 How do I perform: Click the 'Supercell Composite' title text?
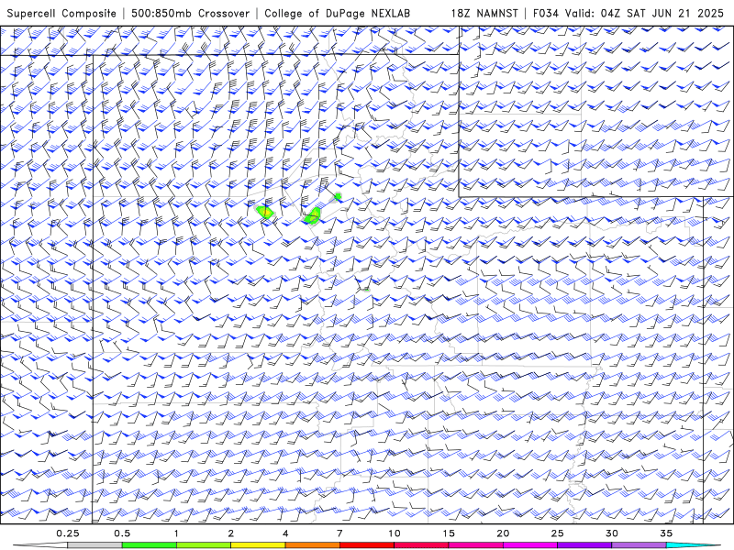pyautogui.click(x=61, y=14)
